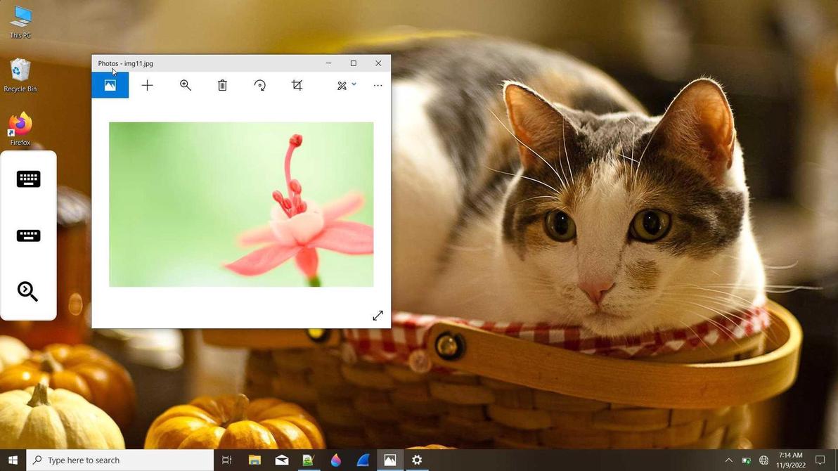Crop the current image

[x=297, y=85]
